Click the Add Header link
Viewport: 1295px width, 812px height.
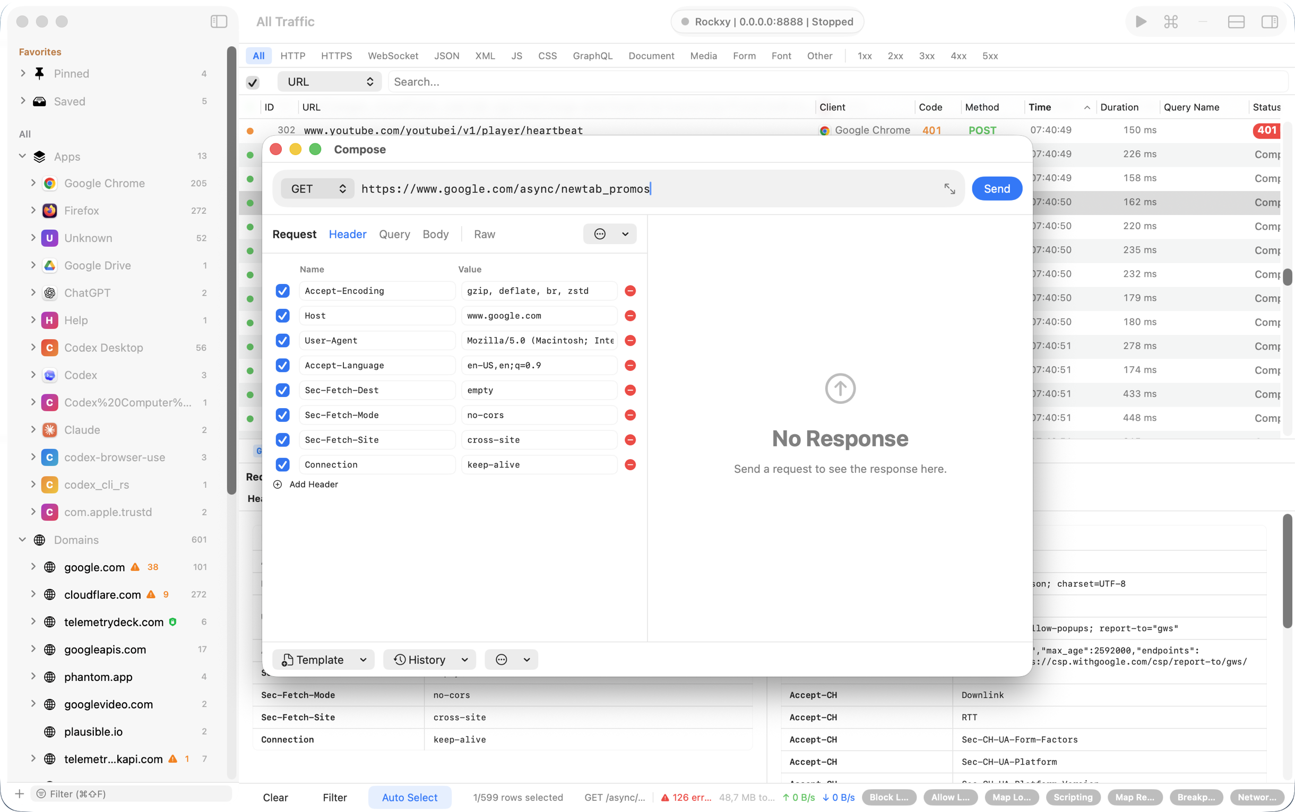[314, 485]
